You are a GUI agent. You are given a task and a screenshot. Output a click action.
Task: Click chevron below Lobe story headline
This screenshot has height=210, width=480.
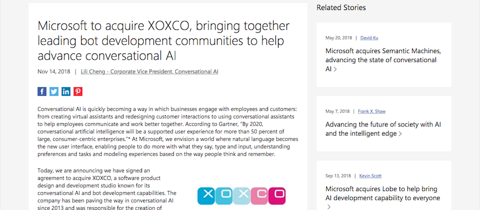(x=329, y=207)
